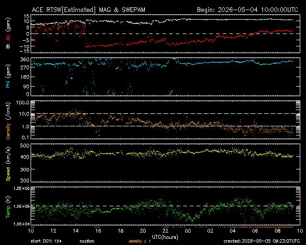Click the "0.1" tick on the Density axis
Image resolution: width=306 pixels, height=245 pixels.
coord(26,137)
